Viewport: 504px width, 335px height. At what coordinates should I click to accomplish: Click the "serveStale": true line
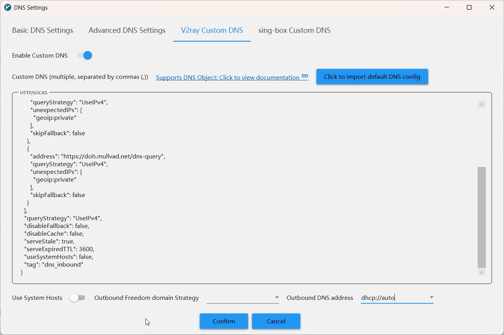coord(49,241)
